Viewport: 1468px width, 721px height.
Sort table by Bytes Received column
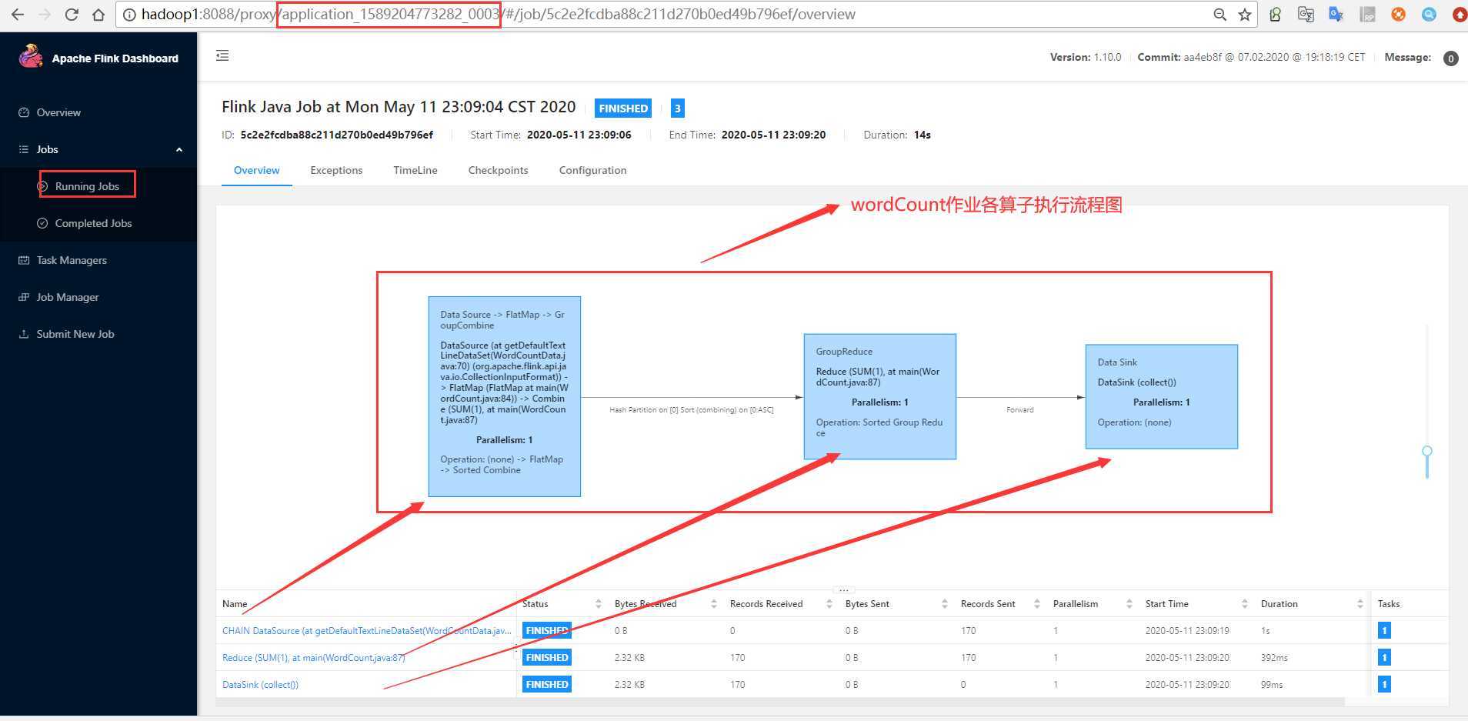pos(714,604)
